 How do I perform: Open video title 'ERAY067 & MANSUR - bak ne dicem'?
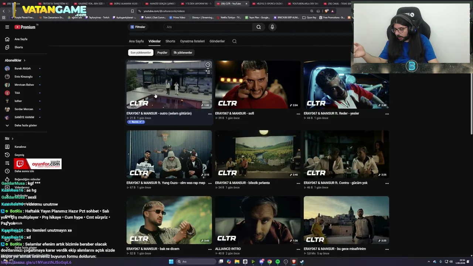[x=153, y=249]
